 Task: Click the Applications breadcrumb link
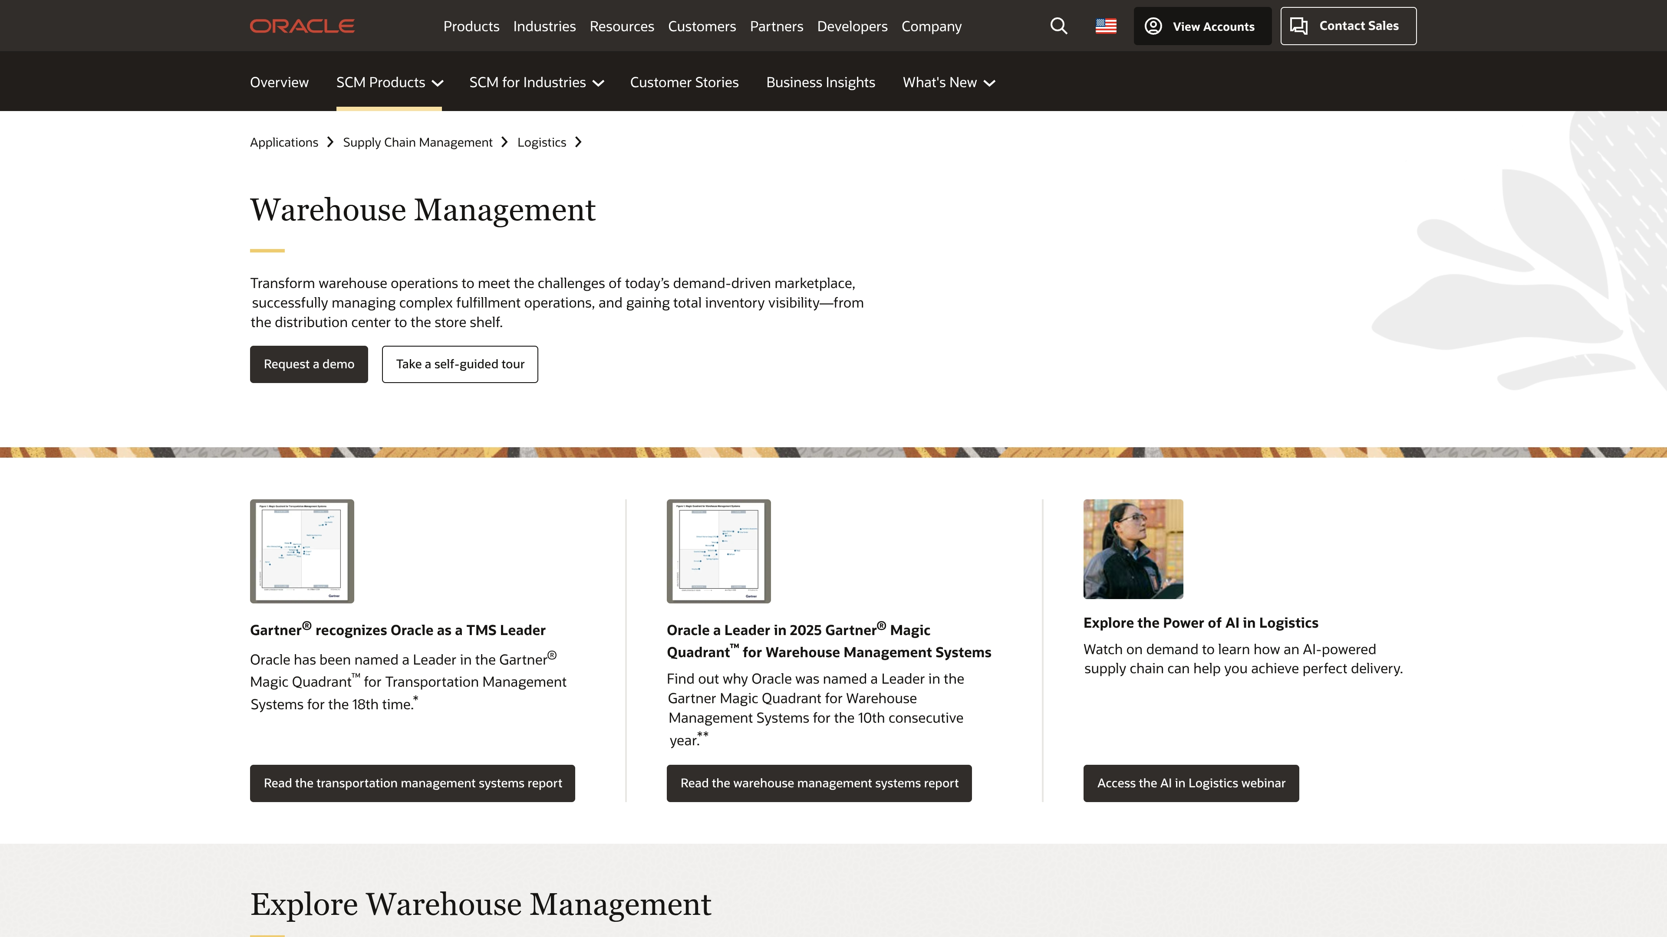point(284,142)
